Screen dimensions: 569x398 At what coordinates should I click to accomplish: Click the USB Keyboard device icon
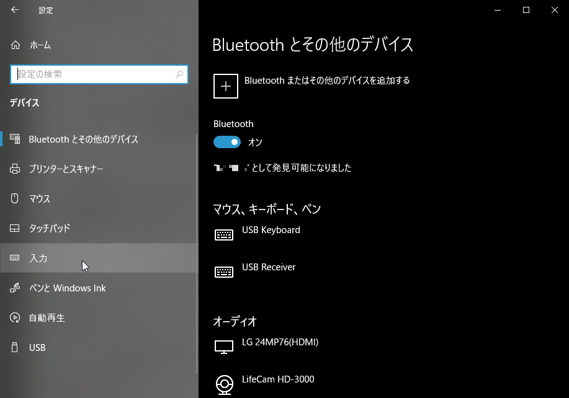[224, 235]
